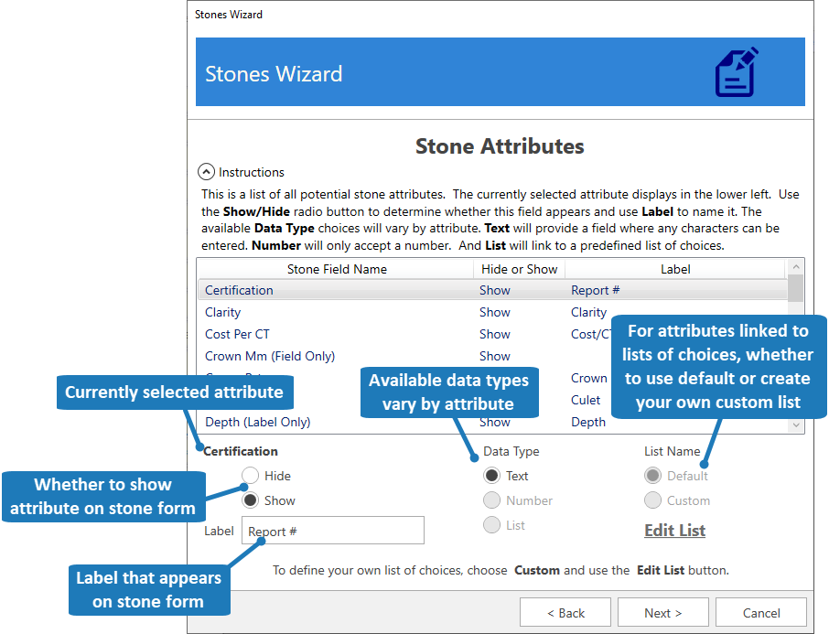The width and height of the screenshot is (829, 634).
Task: Open the Edit List link
Action: point(674,531)
